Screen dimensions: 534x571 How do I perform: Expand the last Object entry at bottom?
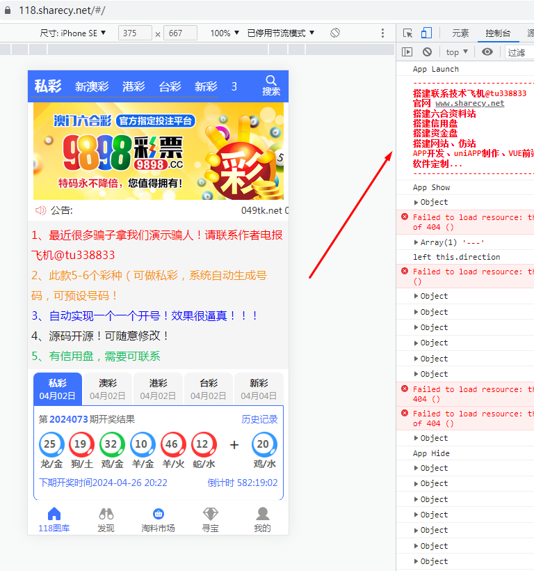pos(416,561)
